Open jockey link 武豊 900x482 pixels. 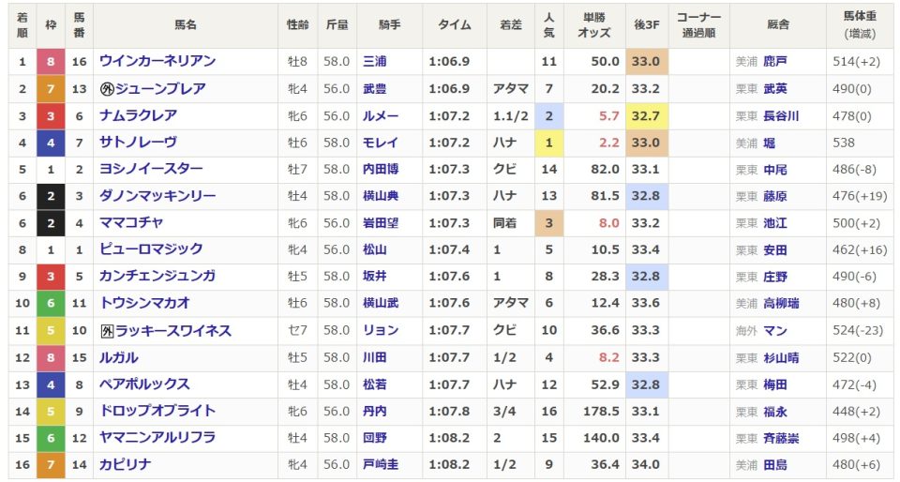click(374, 89)
